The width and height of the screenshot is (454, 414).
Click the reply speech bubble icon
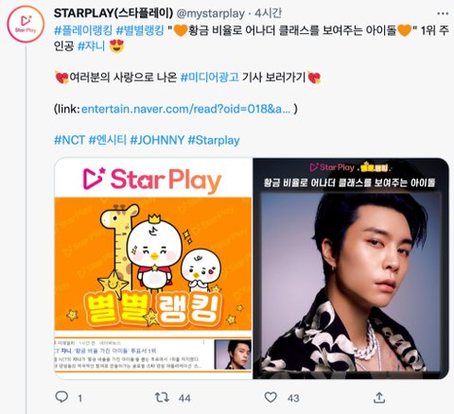(61, 397)
